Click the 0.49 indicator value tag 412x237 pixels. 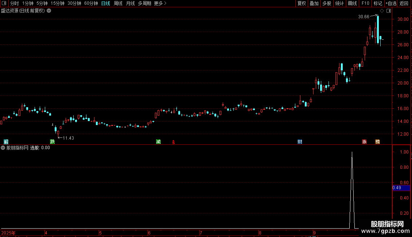point(401,188)
